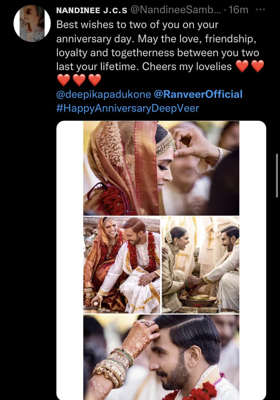Click the second heart emoji after "lovelies"
280x400 pixels.
point(258,66)
